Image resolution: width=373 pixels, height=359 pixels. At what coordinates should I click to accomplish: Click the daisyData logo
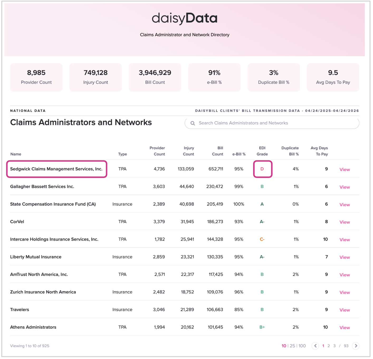click(x=184, y=18)
